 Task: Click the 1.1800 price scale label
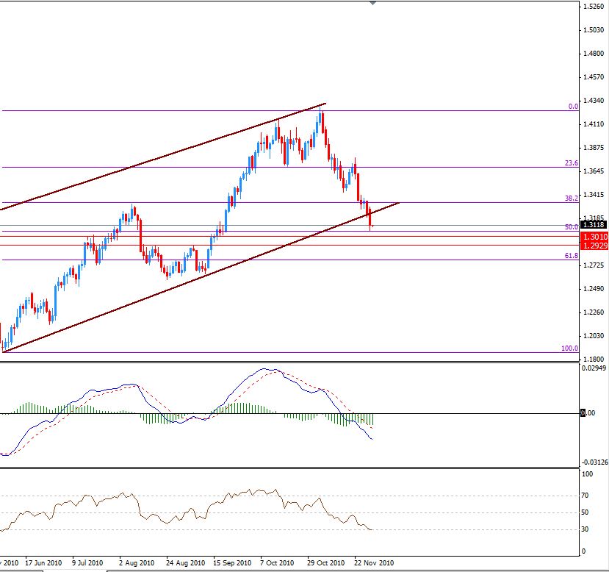[592, 359]
